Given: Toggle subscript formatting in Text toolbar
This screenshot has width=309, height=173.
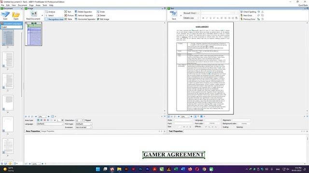Looking at the screenshot, I should pyautogui.click(x=218, y=18).
